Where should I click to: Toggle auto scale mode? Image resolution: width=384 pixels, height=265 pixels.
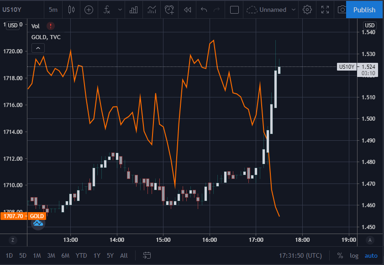tap(371, 255)
